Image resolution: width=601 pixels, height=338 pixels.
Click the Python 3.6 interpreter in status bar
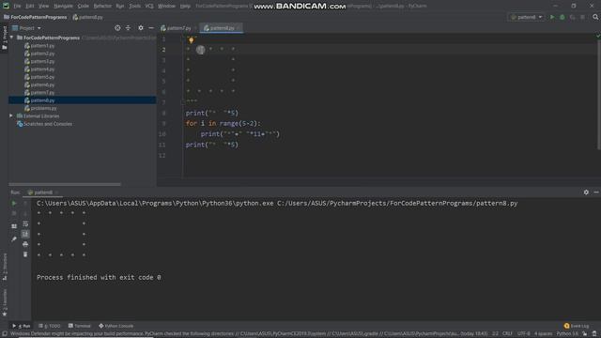click(567, 334)
